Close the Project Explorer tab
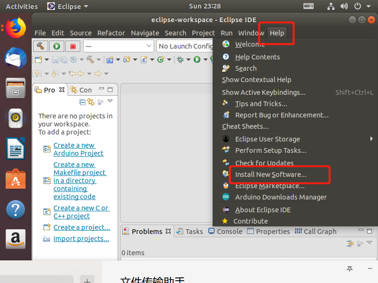 point(62,90)
